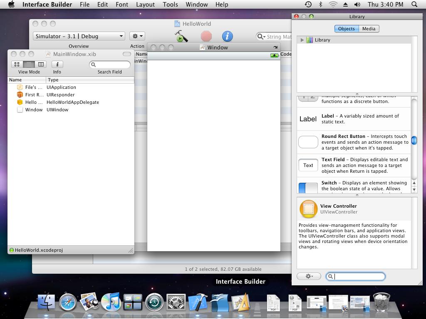This screenshot has width=426, height=319.
Task: Select column view mode in MainWindow.xib
Action: (41, 64)
